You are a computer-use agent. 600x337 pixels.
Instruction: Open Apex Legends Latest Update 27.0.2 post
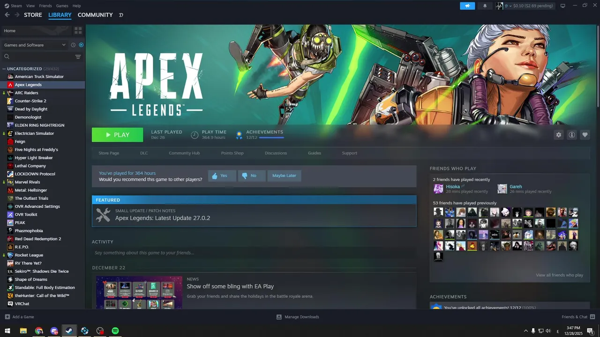coord(254,215)
